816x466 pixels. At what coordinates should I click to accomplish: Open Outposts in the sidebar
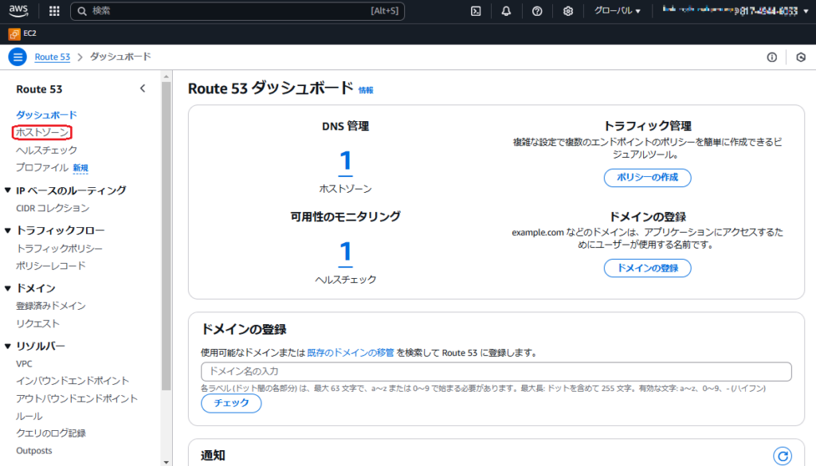(x=33, y=450)
